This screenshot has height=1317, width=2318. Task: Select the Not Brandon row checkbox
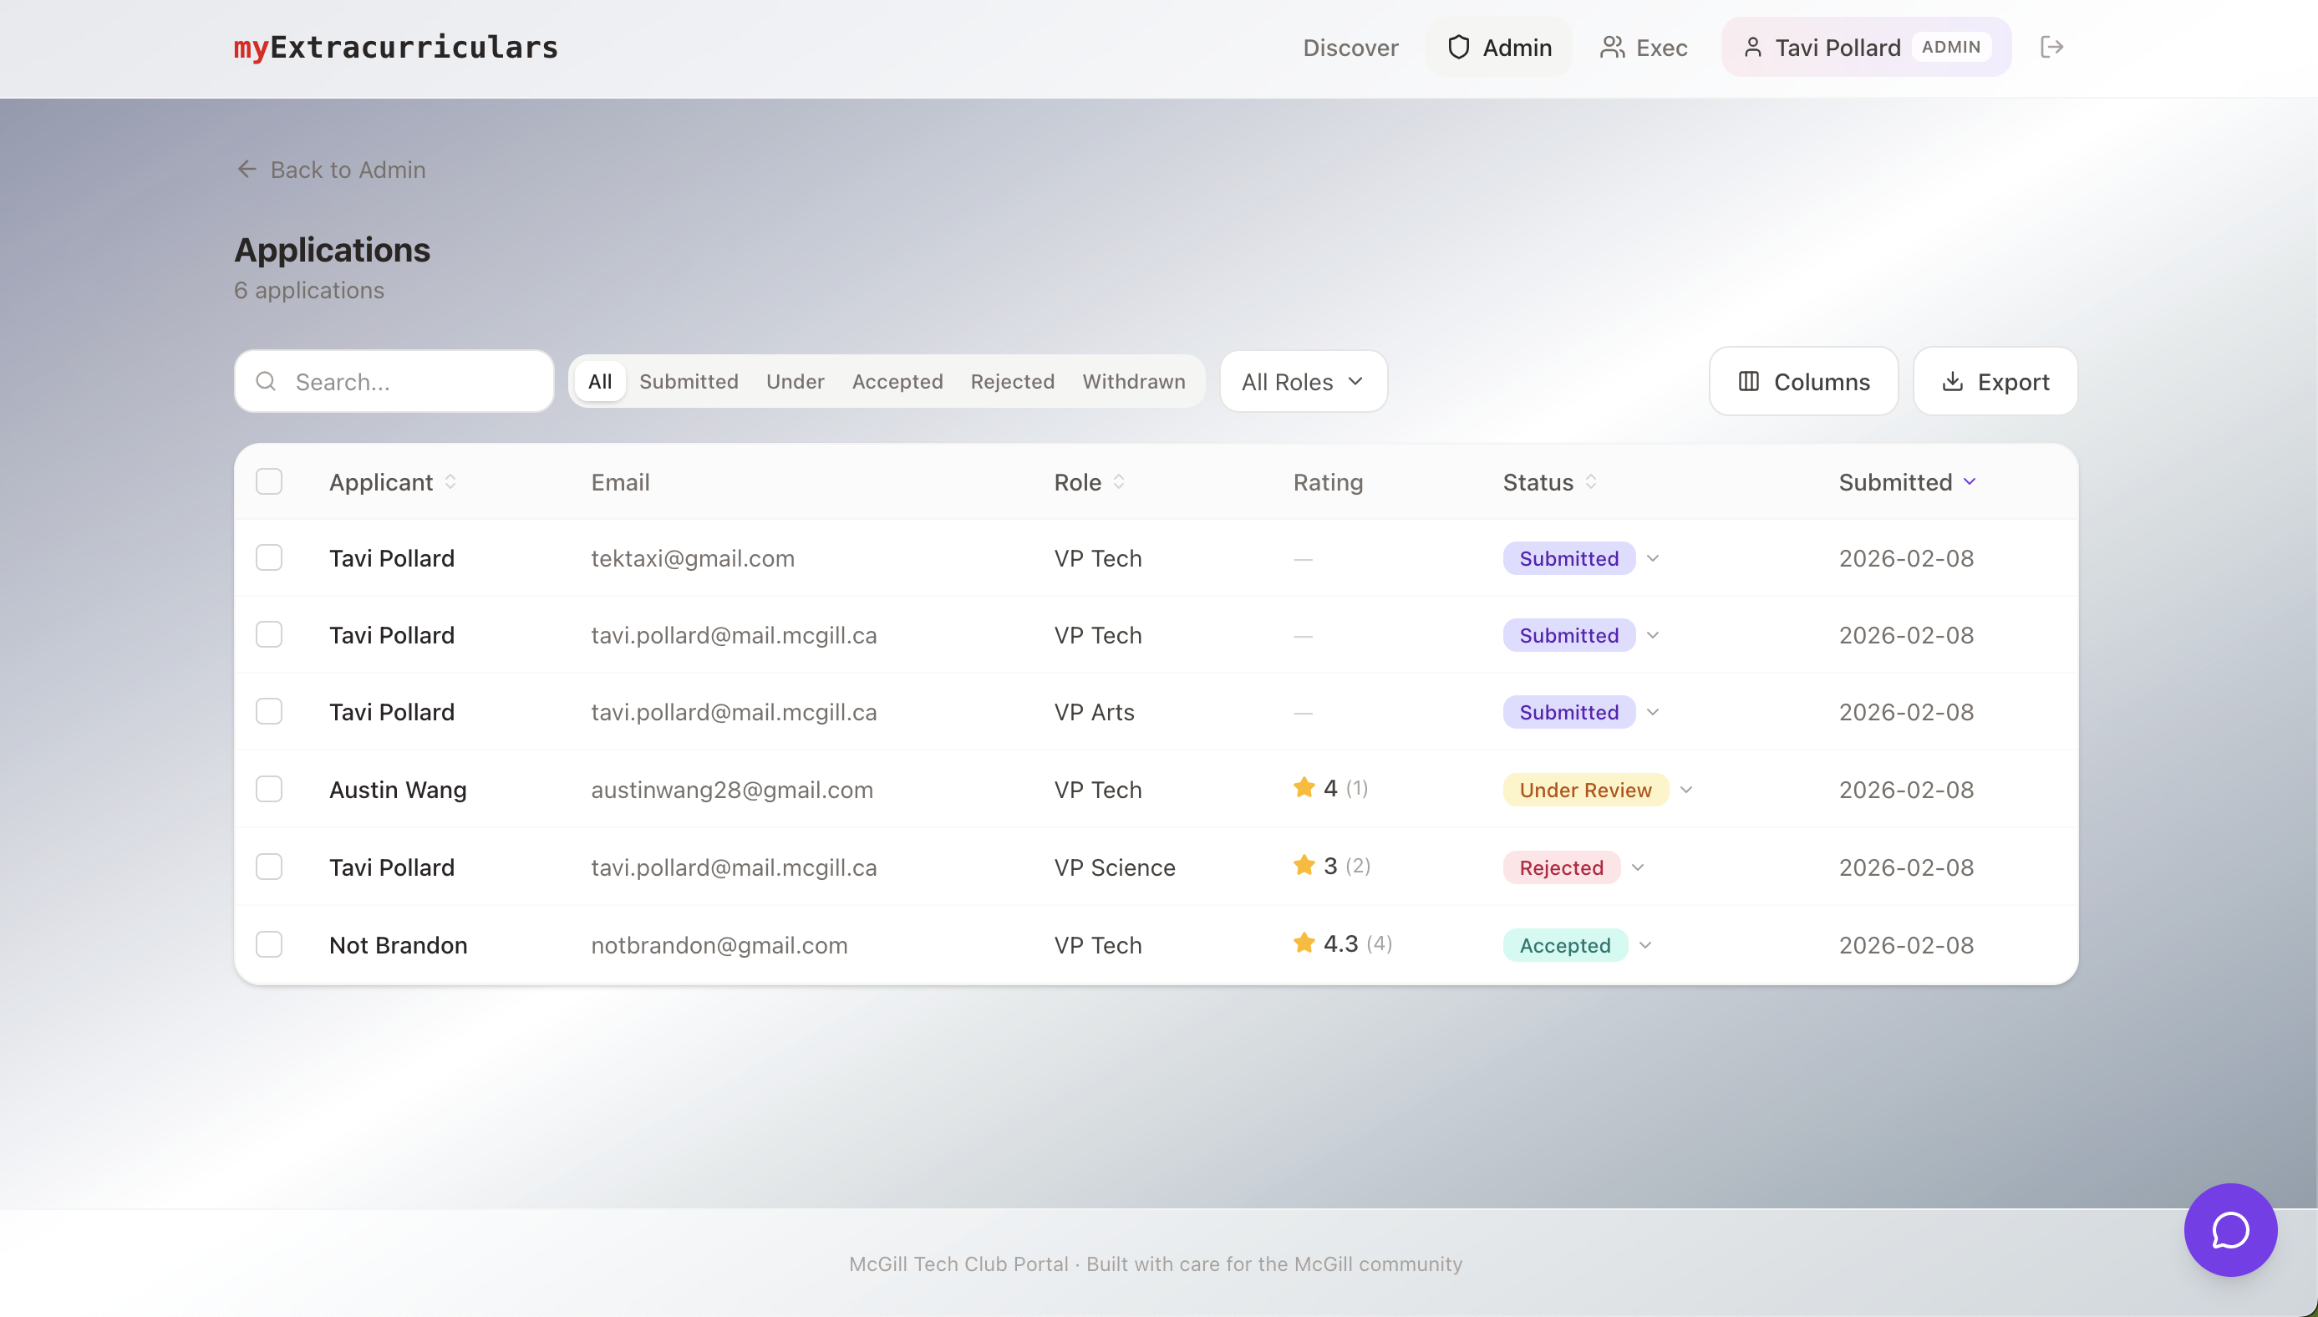(x=268, y=944)
